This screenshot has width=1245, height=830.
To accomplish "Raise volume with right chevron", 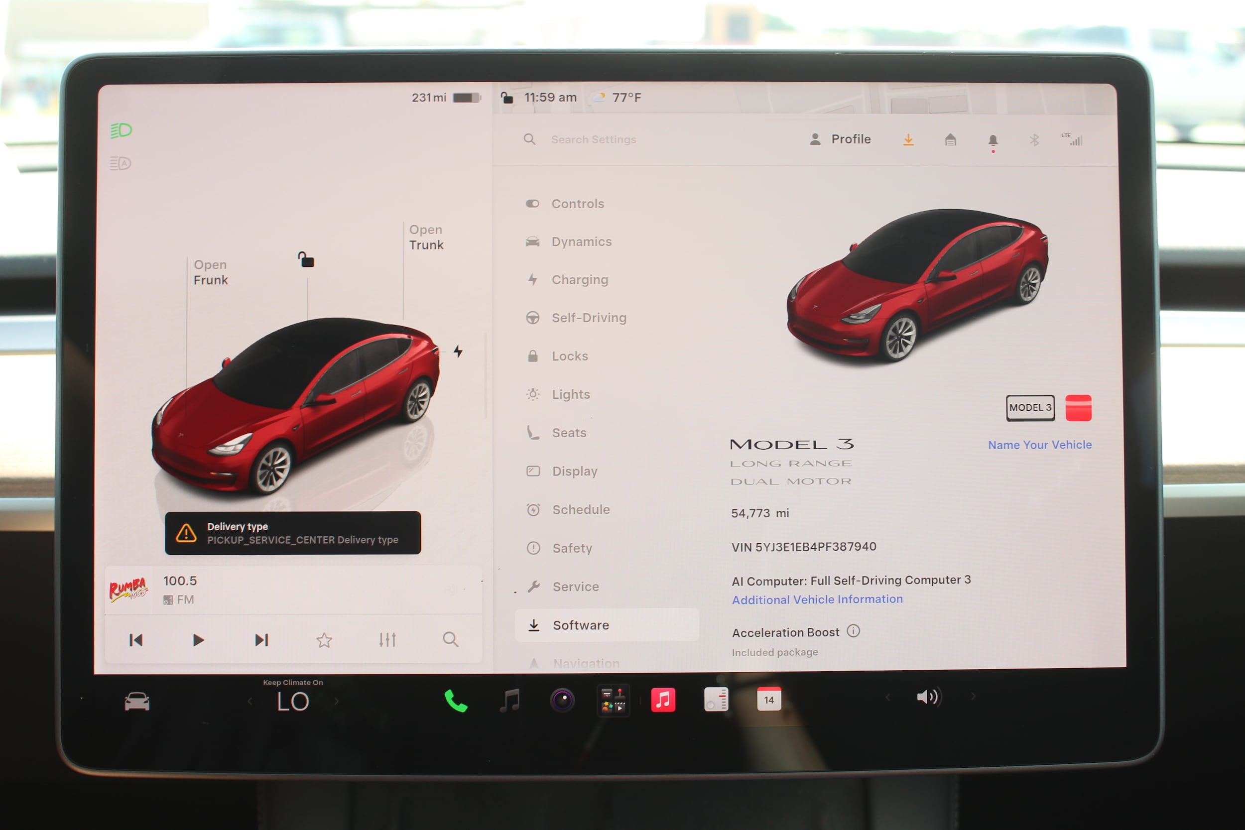I will tap(973, 697).
